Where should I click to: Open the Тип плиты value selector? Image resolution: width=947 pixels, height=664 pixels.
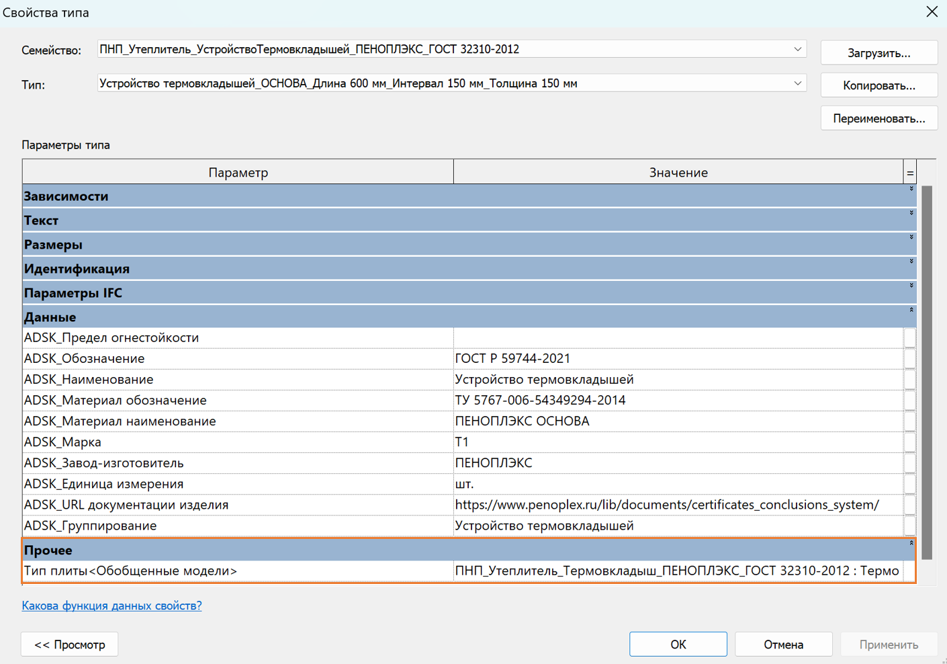pos(678,571)
